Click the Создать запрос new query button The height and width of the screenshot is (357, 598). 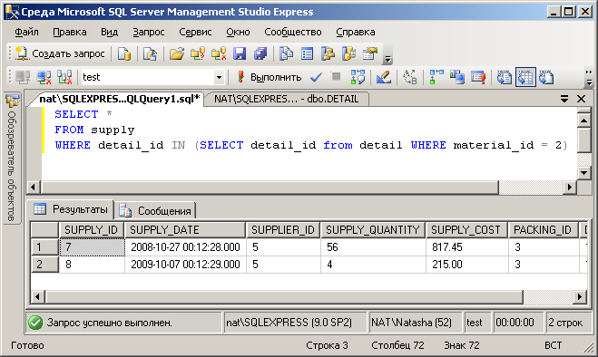point(60,53)
